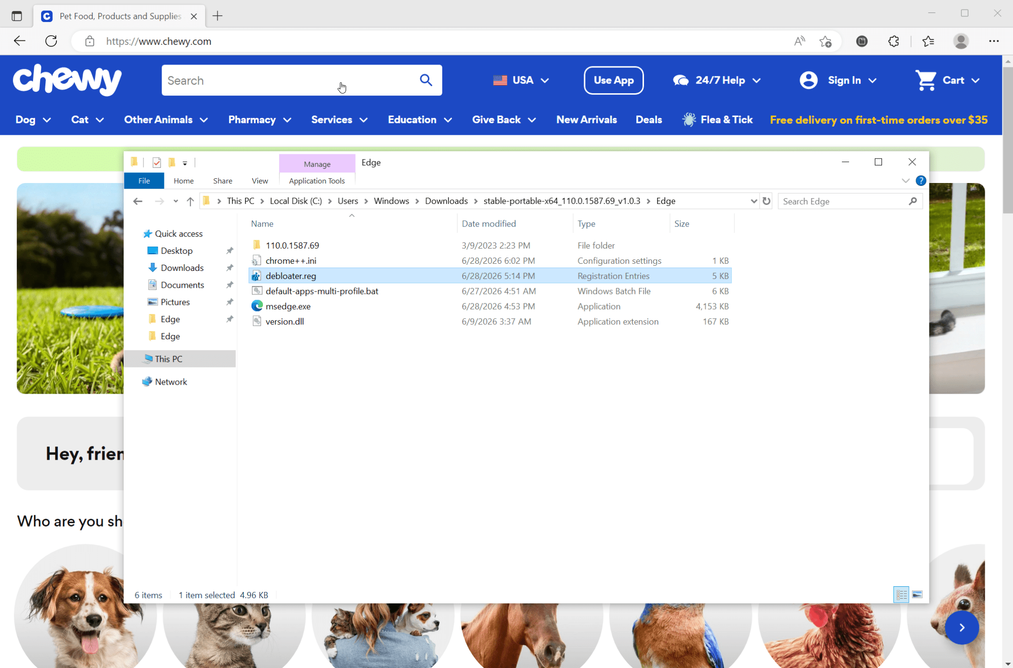Expand the Education menu
1013x668 pixels.
click(x=420, y=120)
